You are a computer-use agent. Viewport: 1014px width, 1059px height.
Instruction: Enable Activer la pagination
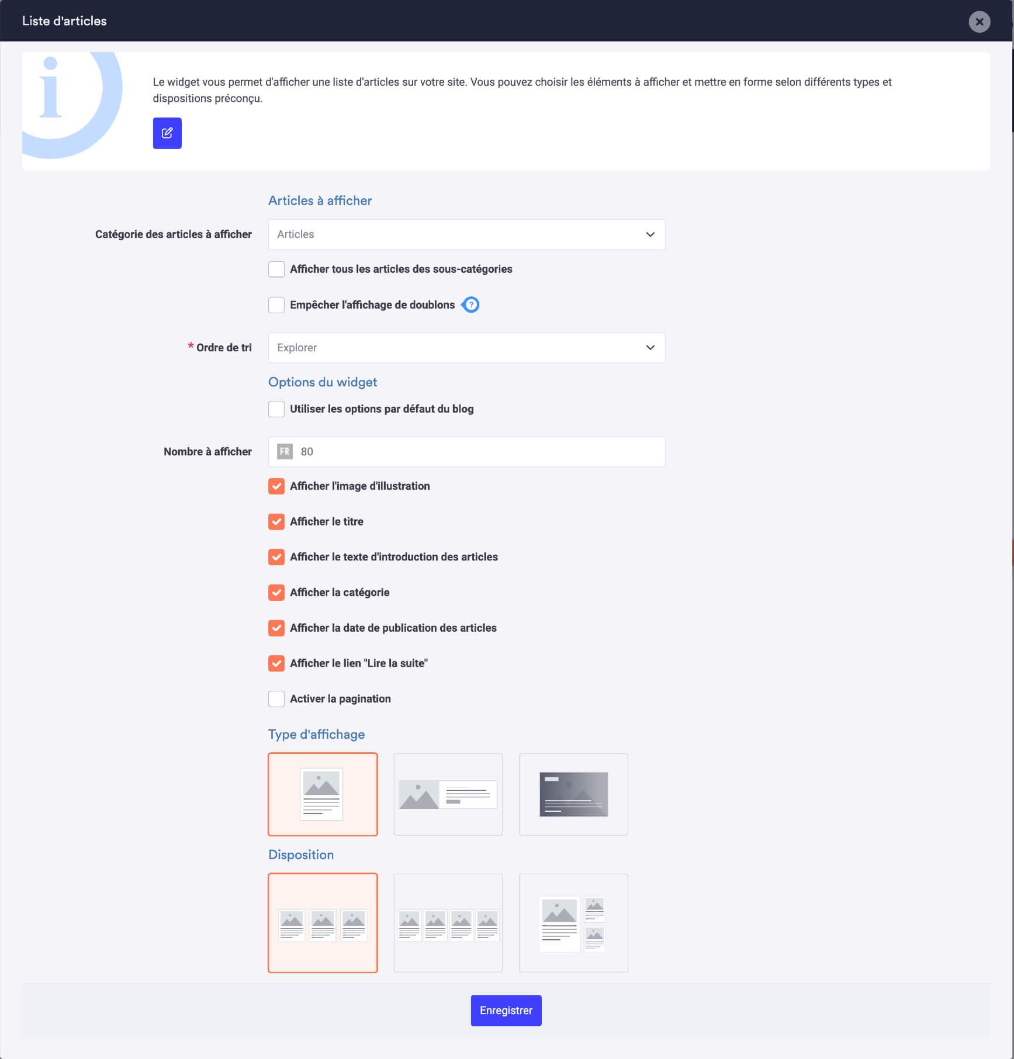(x=276, y=699)
